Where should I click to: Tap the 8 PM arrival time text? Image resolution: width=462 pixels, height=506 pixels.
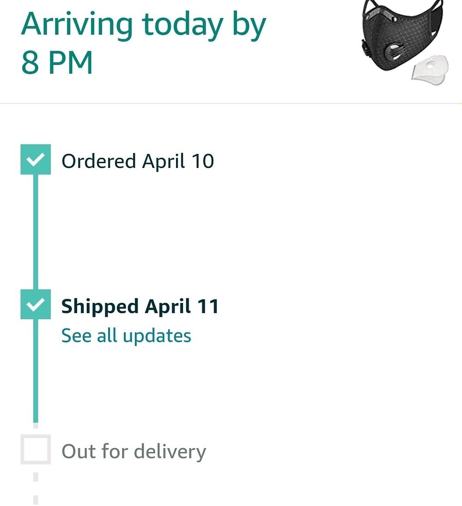(x=57, y=62)
